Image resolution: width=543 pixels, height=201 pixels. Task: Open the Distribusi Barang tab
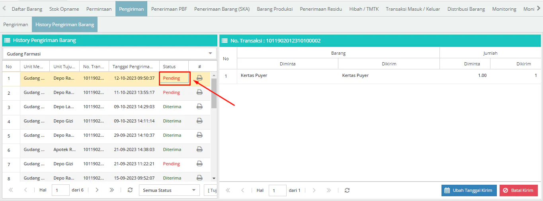click(x=466, y=9)
